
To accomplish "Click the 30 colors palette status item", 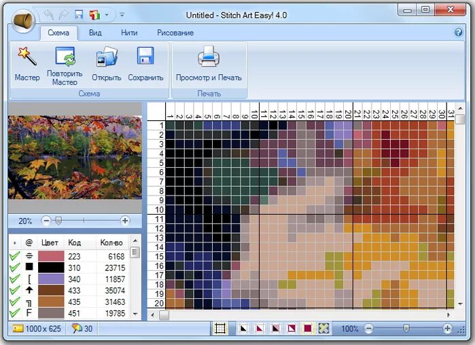I will (82, 328).
